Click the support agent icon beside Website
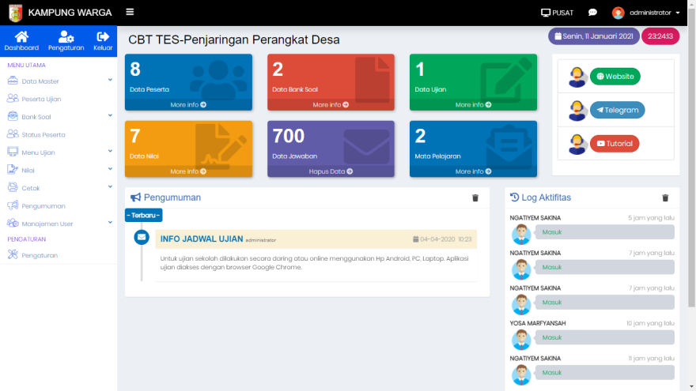 point(577,77)
